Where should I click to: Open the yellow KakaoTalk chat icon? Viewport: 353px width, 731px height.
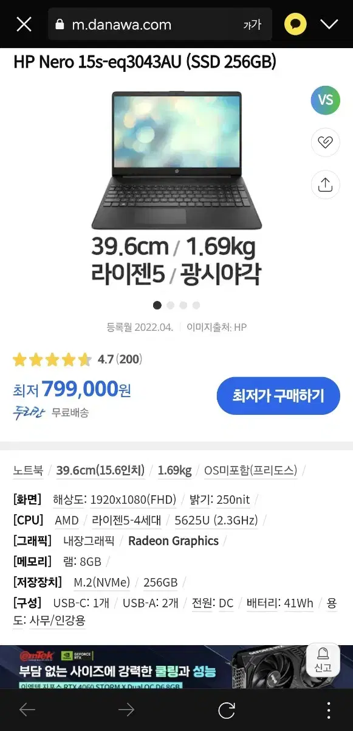[295, 24]
